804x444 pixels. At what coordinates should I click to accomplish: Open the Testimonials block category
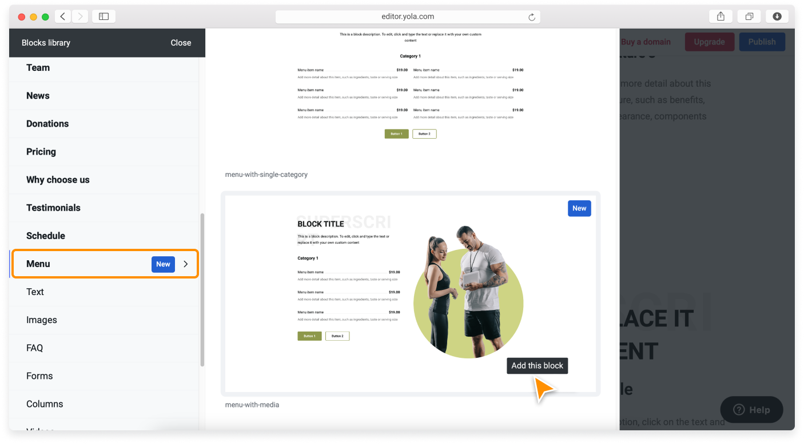point(53,208)
